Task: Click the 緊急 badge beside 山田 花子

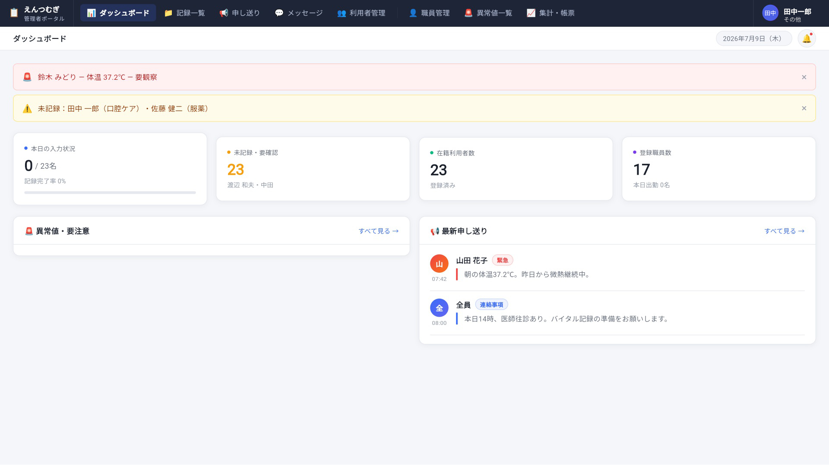Action: click(503, 260)
